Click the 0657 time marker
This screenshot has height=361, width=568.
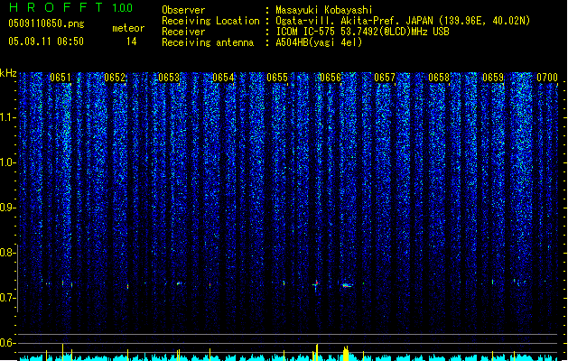(385, 78)
